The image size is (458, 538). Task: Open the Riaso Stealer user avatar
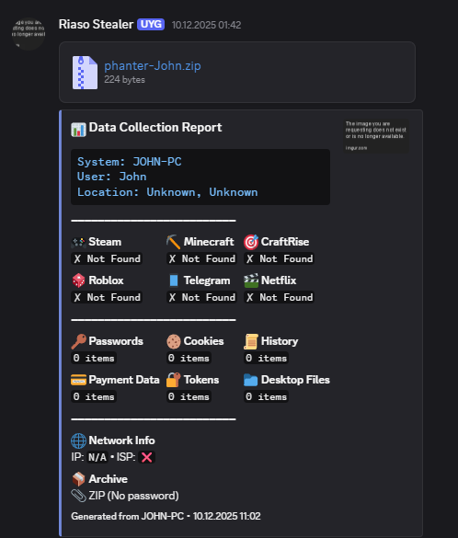[x=29, y=34]
